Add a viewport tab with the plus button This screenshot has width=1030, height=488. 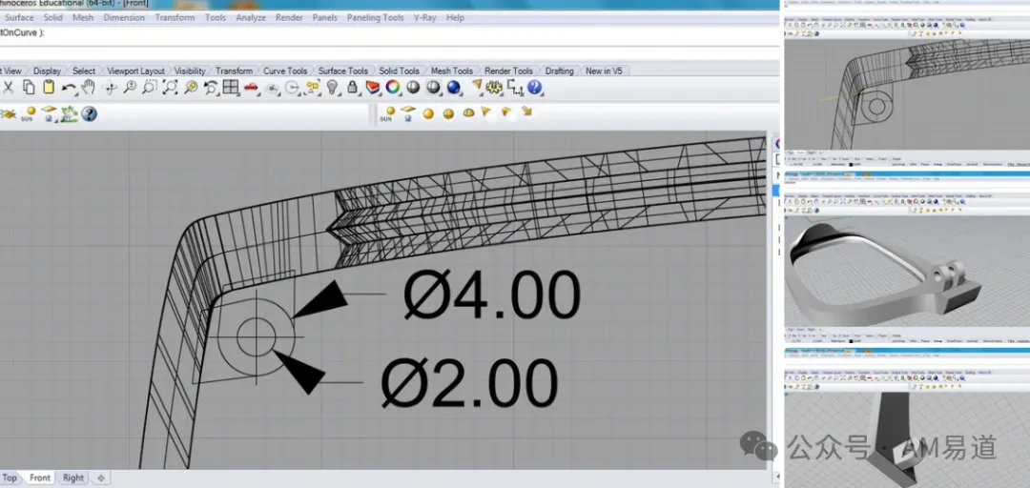(100, 478)
